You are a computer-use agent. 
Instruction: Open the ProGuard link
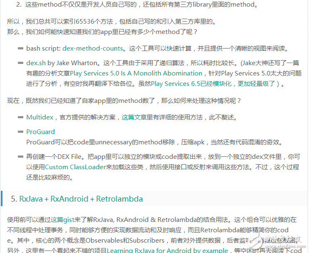[x=40, y=131]
